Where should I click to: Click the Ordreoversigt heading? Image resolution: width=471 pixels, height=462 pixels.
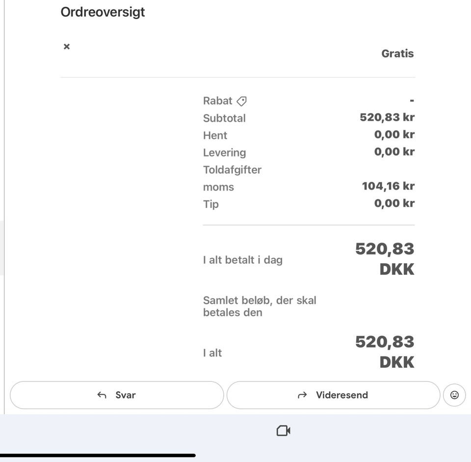click(103, 12)
